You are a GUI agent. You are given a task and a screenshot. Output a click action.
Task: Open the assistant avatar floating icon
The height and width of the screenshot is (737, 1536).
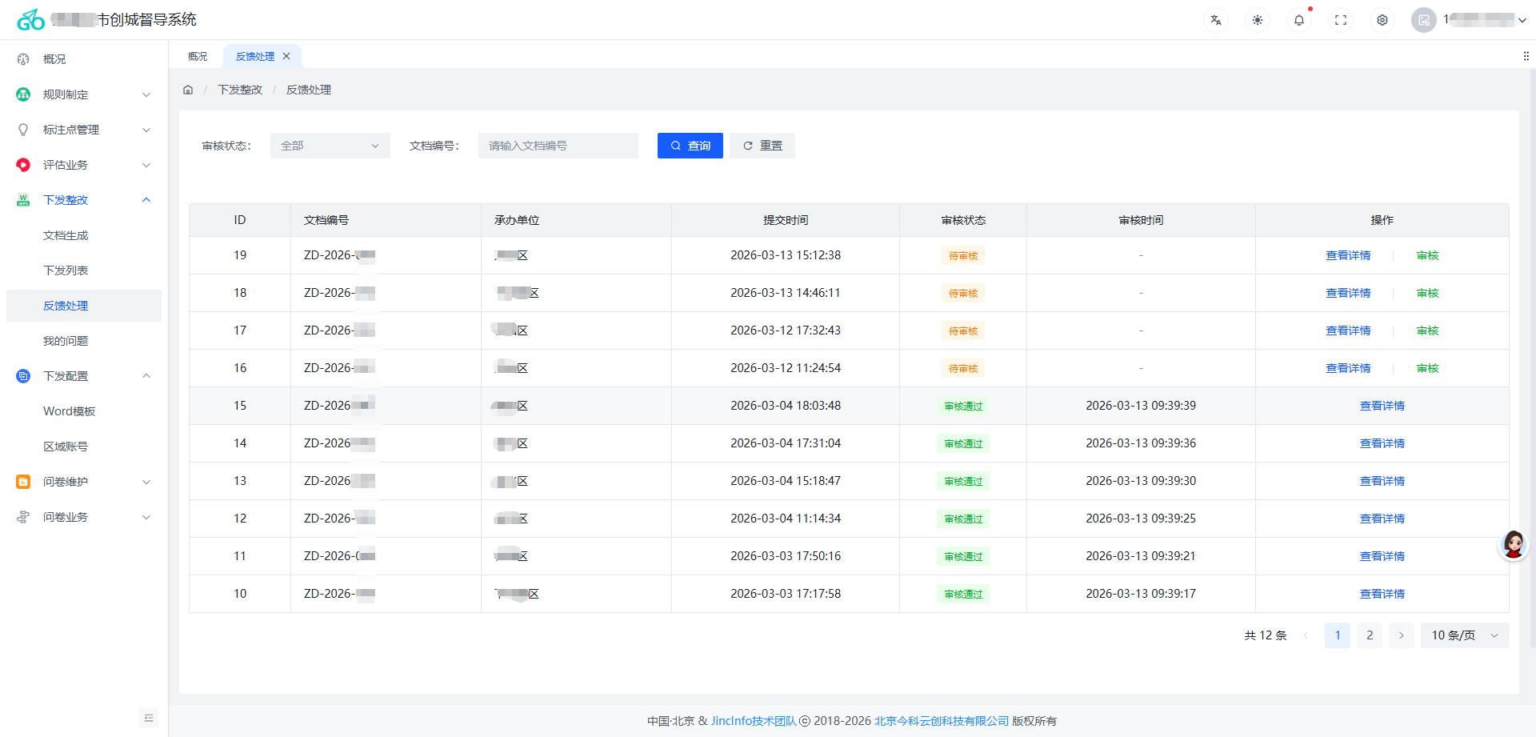(x=1513, y=545)
